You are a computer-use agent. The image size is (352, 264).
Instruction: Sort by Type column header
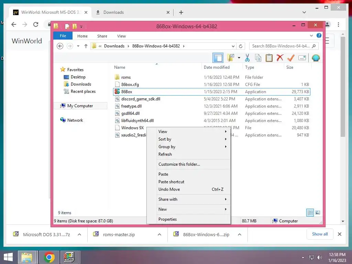coord(250,67)
